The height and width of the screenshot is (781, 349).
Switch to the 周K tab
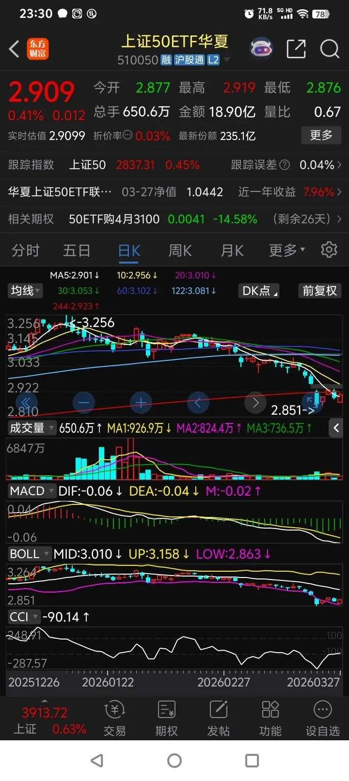coord(180,250)
